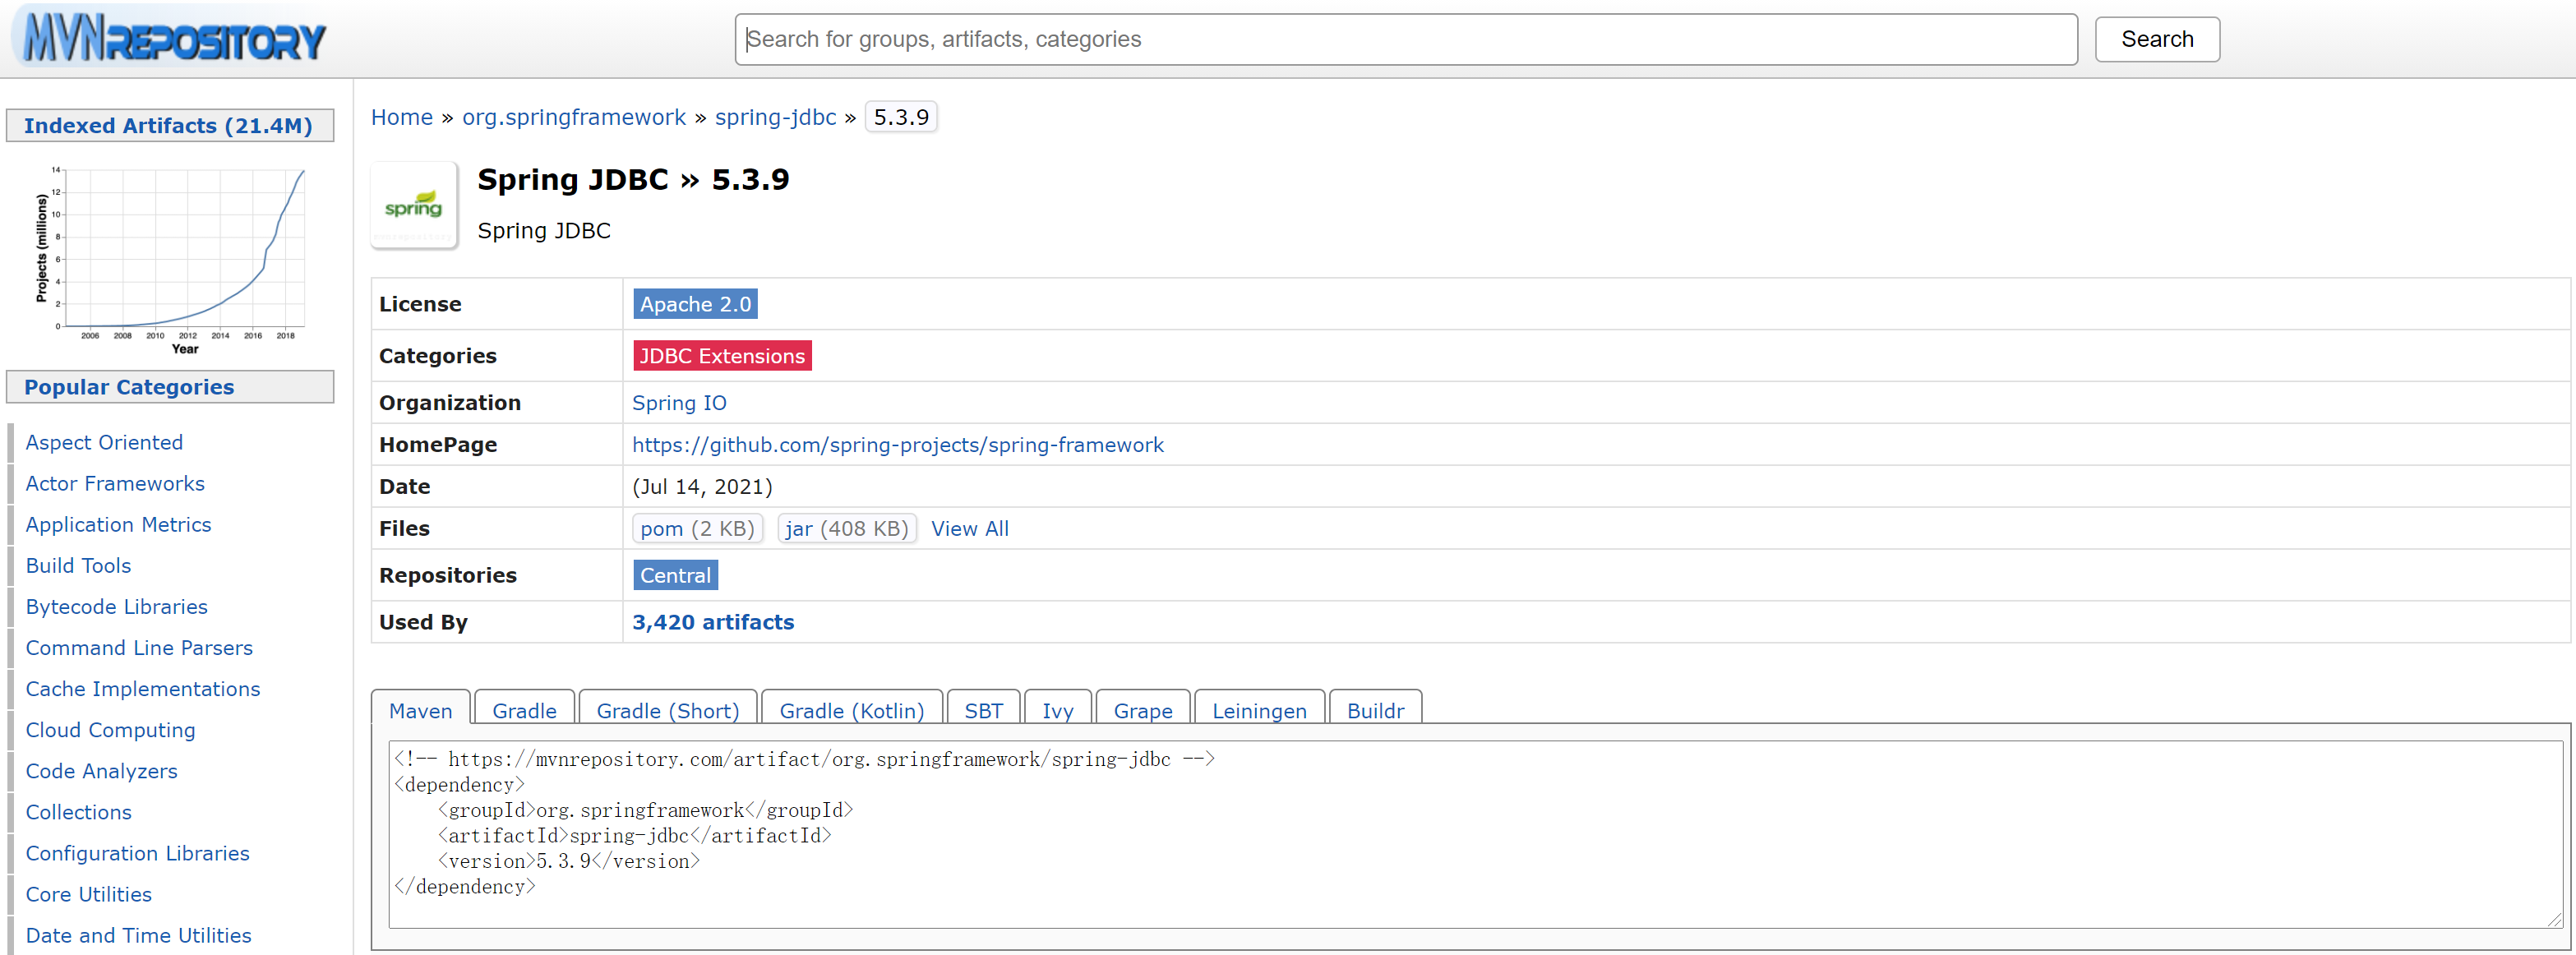This screenshot has height=955, width=2576.
Task: Go to Home breadcrumb
Action: (402, 117)
